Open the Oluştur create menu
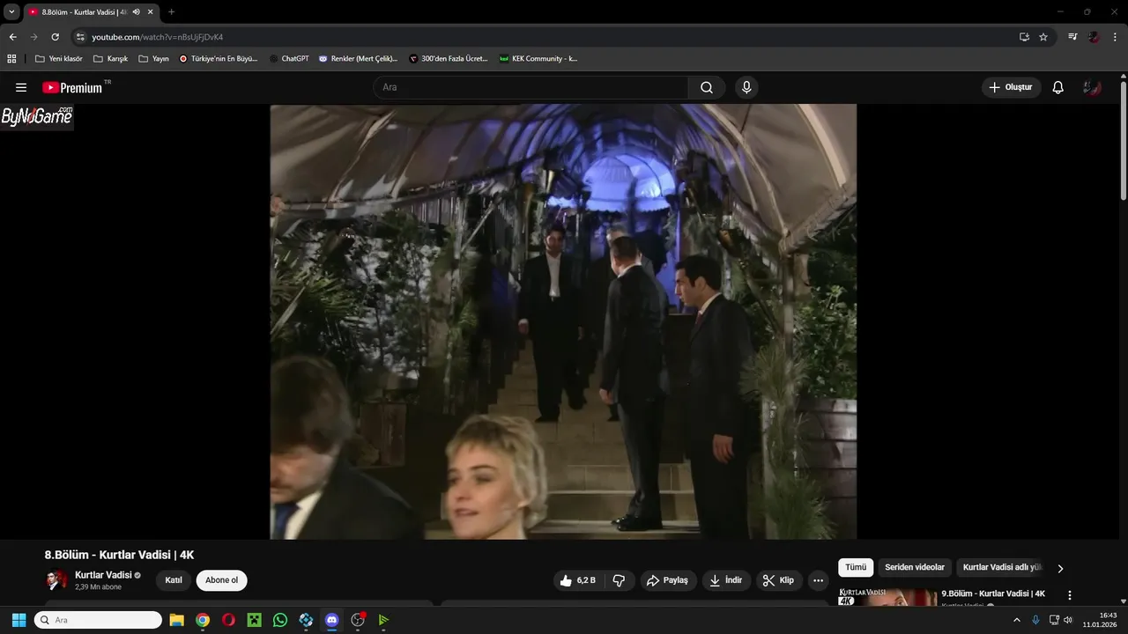This screenshot has width=1128, height=634. coord(1011,87)
